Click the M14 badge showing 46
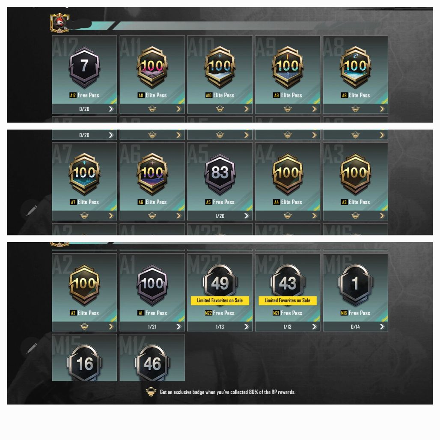Image resolution: width=440 pixels, height=440 pixels. [152, 363]
